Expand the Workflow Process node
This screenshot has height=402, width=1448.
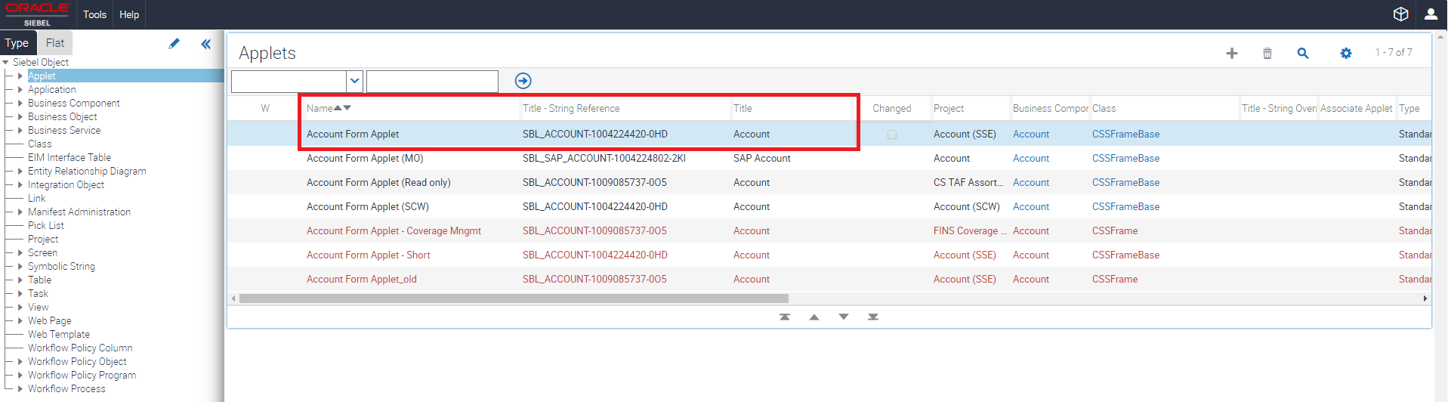(20, 389)
